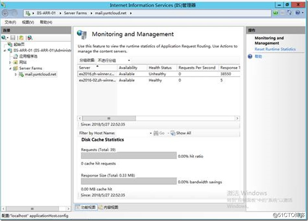Click left arrow of server table scrollbar
The image size is (308, 221).
click(x=79, y=118)
